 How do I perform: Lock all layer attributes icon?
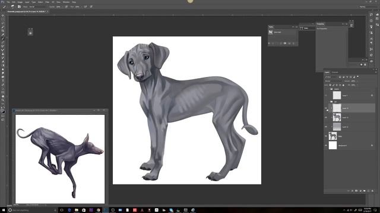click(343, 85)
